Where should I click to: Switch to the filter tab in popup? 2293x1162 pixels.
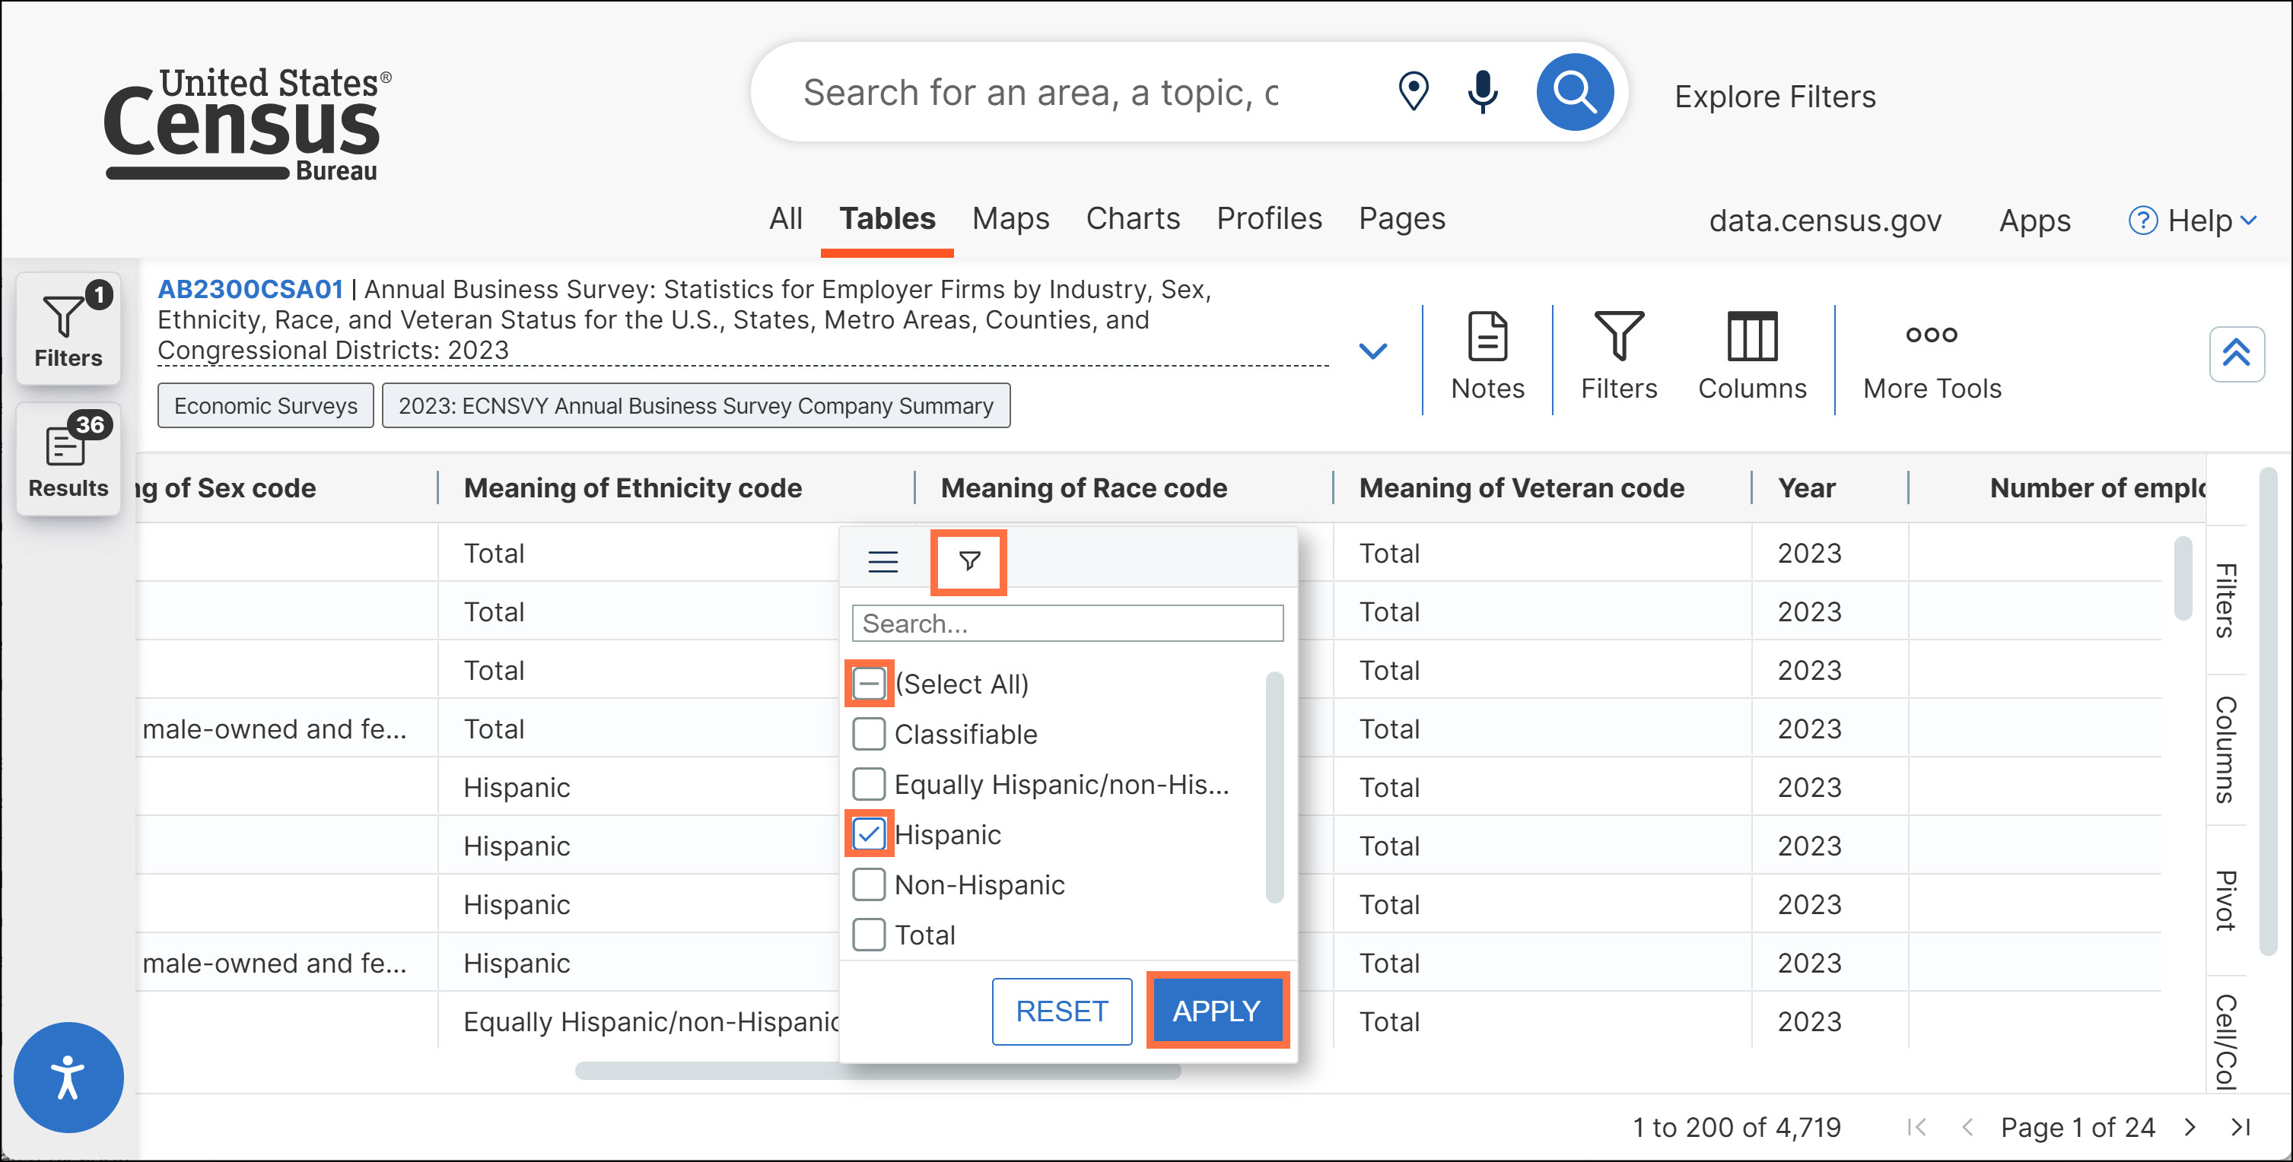pyautogui.click(x=968, y=561)
